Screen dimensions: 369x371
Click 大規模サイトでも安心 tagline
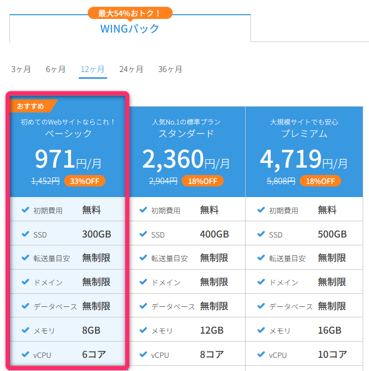[304, 122]
